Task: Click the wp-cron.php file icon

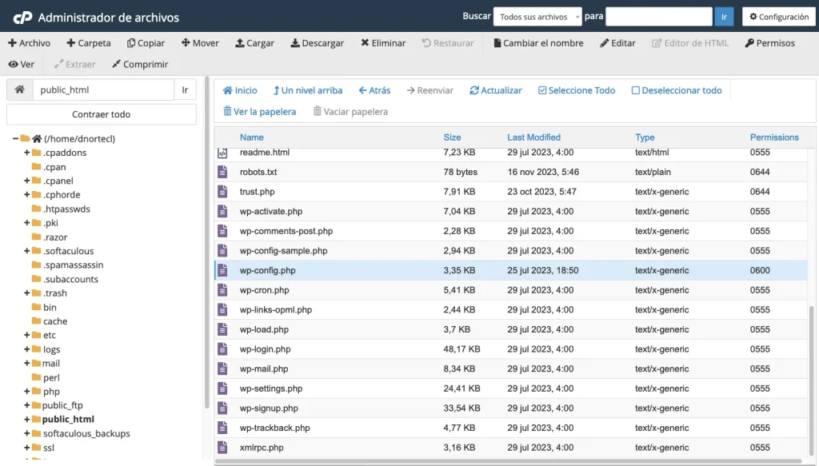Action: coord(222,290)
